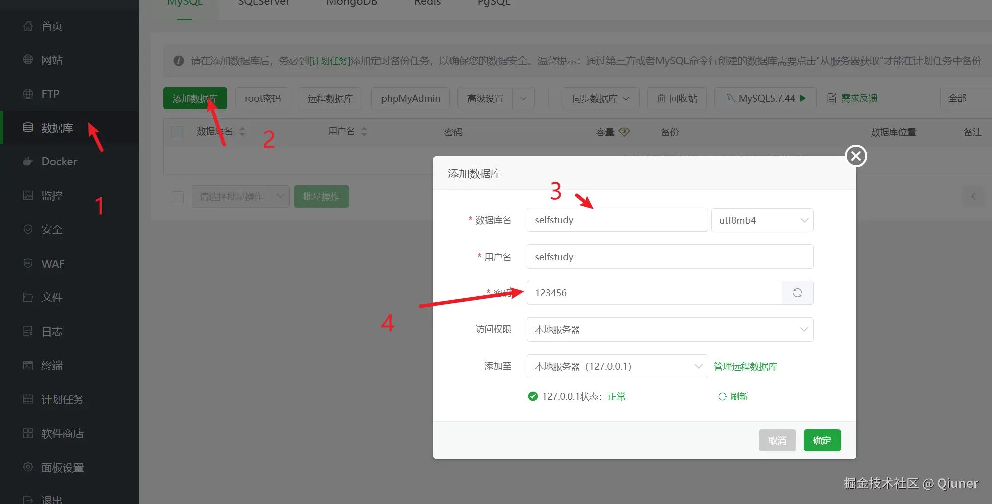Open phpMyAdmin button
The image size is (992, 504).
(x=411, y=98)
